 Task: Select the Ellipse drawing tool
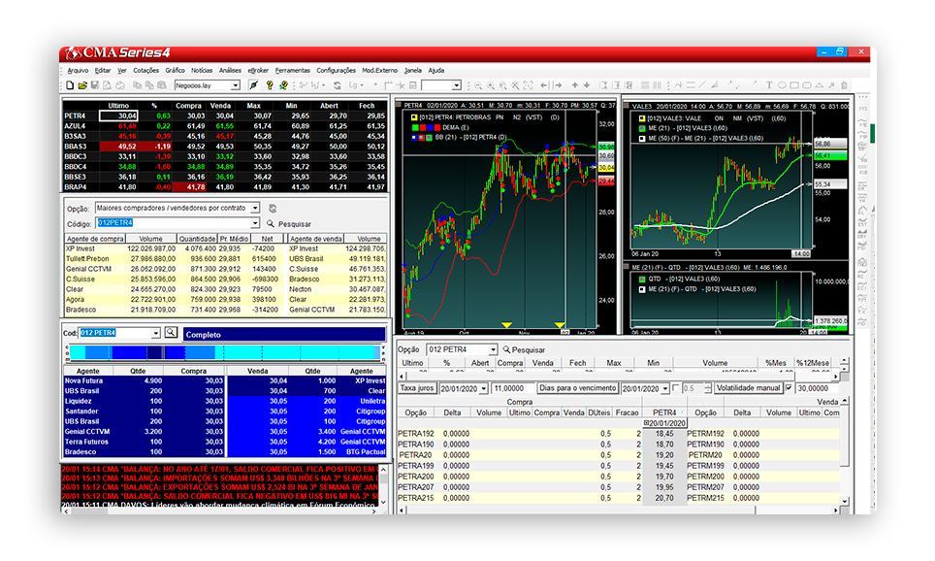point(782,85)
